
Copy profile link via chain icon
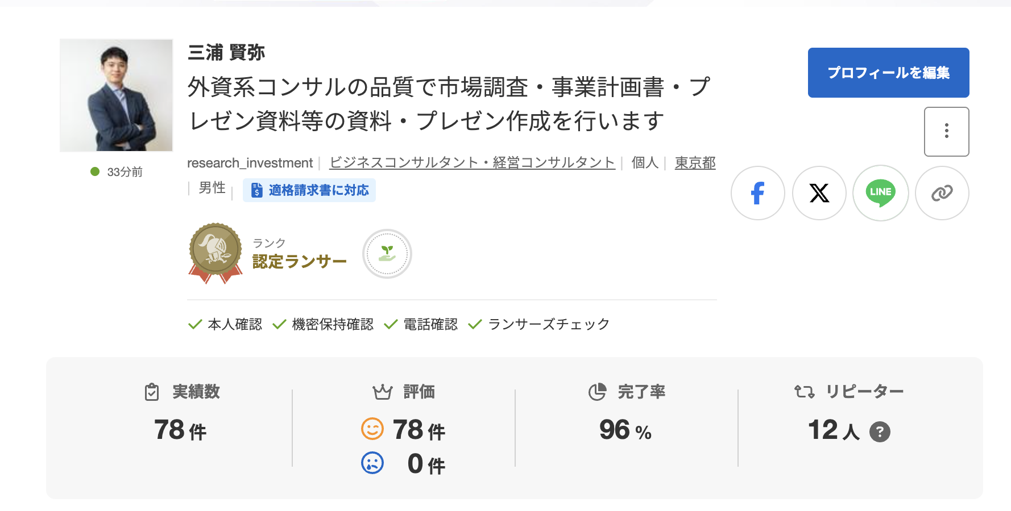click(x=942, y=193)
